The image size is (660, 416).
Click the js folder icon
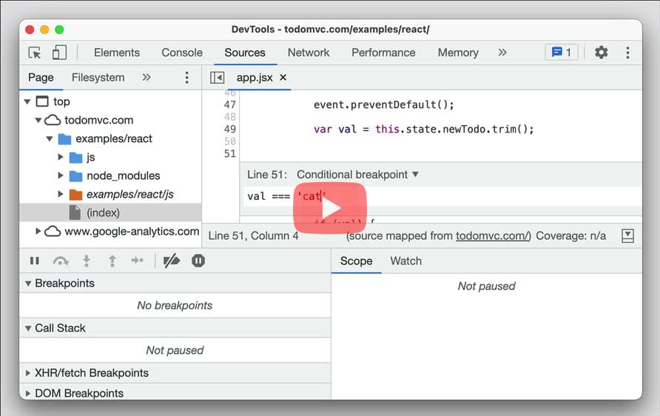tap(75, 158)
